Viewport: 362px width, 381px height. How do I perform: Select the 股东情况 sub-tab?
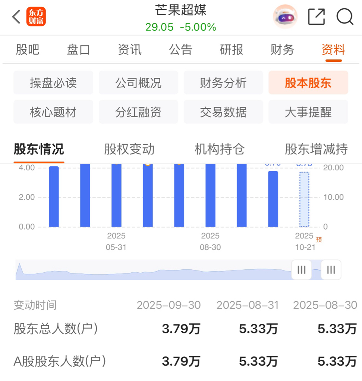pos(39,149)
